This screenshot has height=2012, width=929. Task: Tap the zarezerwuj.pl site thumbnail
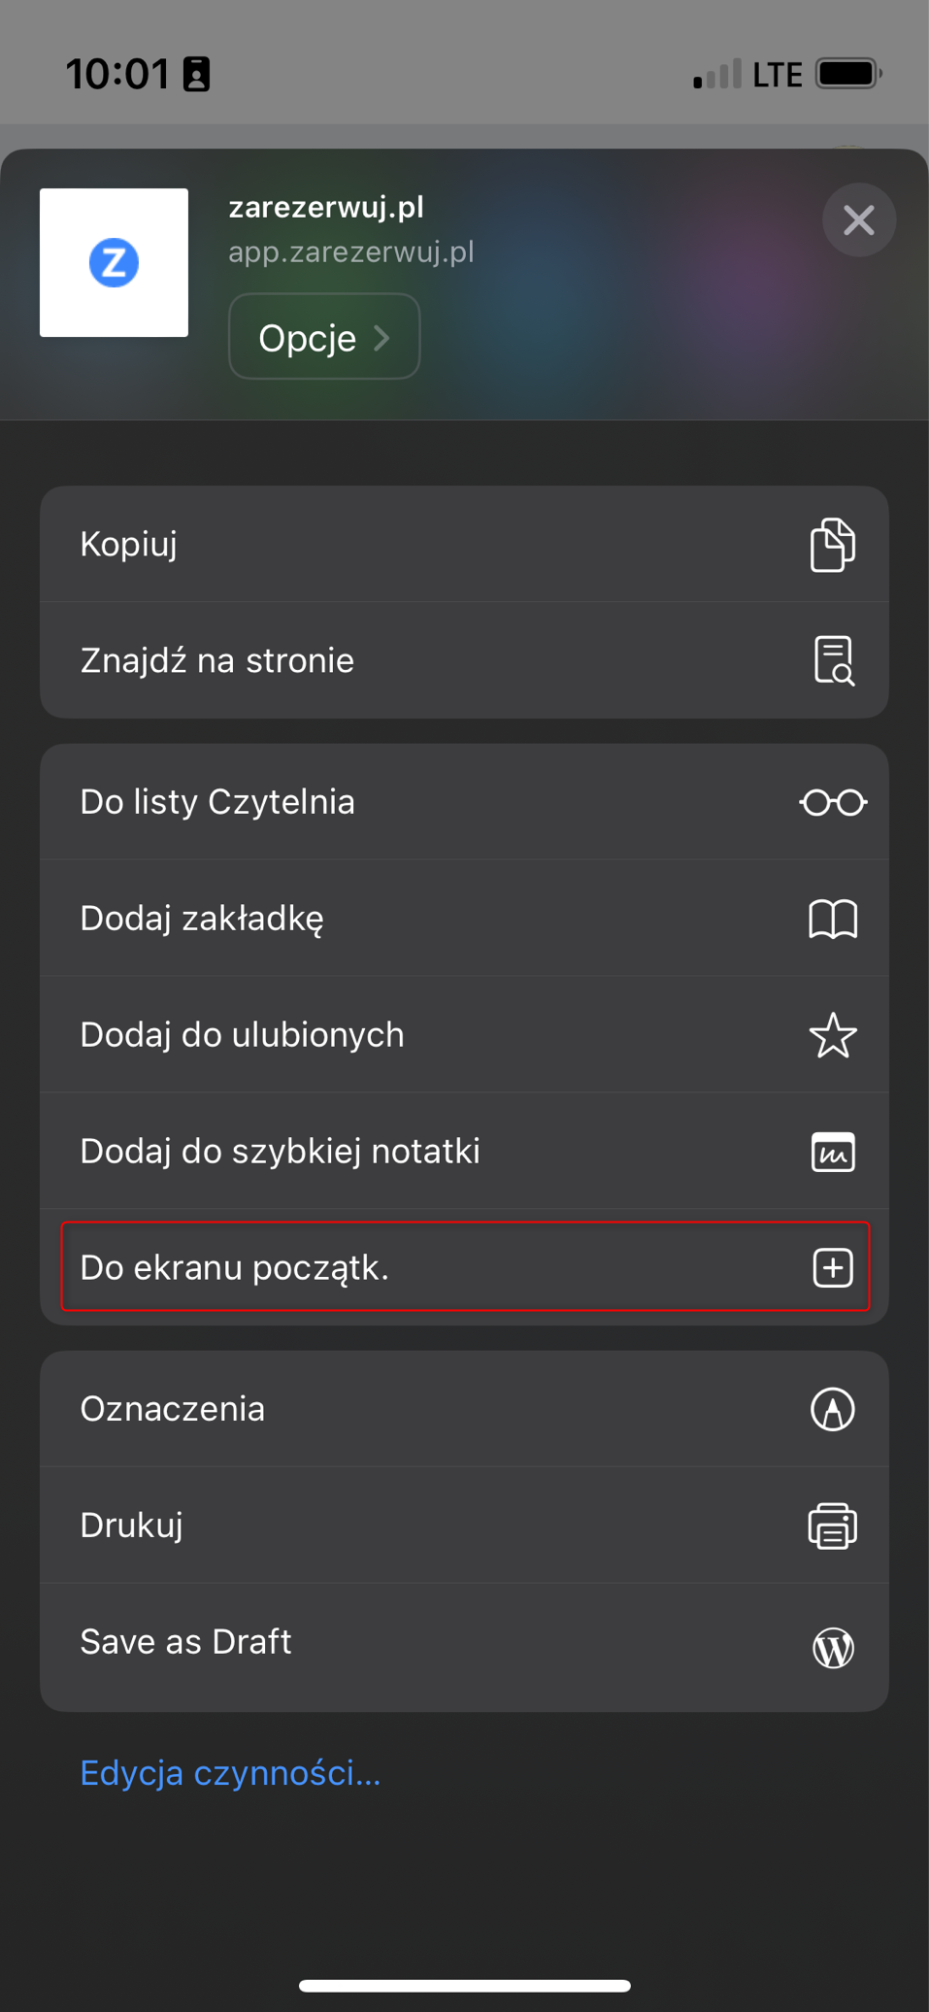pos(114,262)
